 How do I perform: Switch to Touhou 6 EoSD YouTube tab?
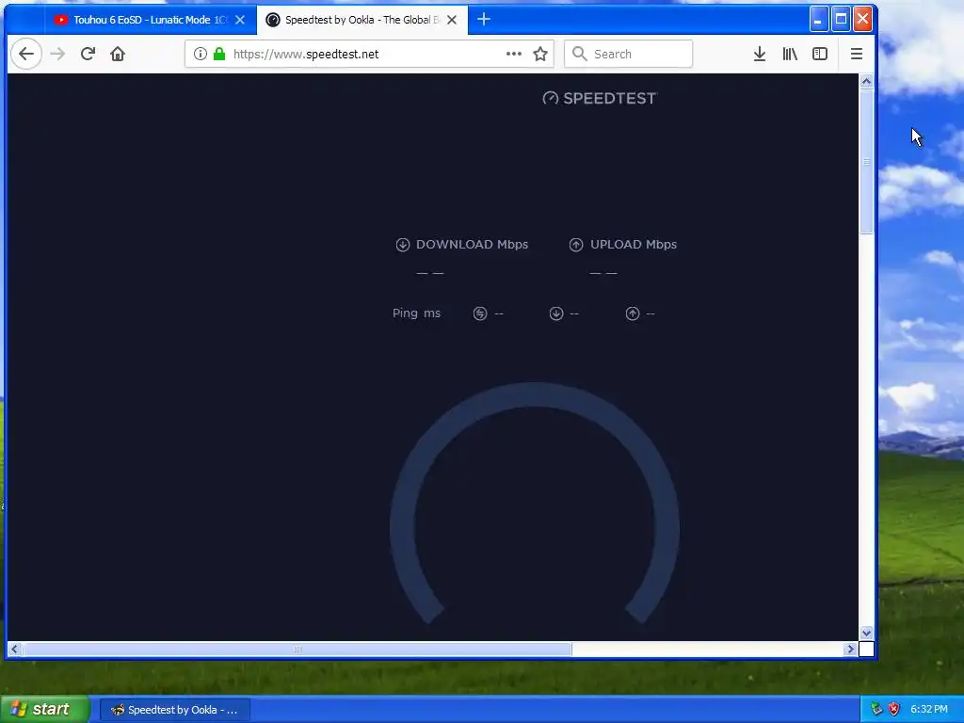141,20
